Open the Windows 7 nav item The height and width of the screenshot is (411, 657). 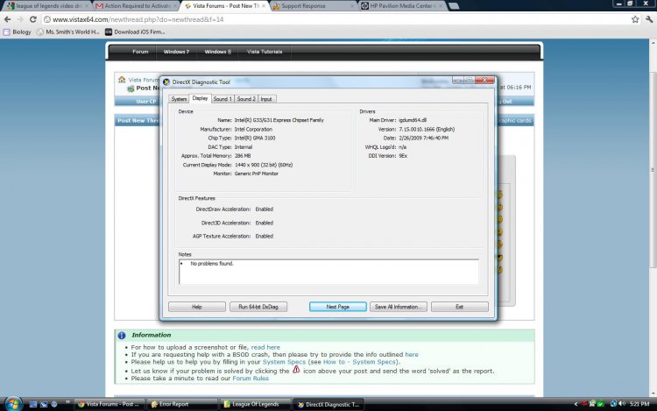[176, 52]
